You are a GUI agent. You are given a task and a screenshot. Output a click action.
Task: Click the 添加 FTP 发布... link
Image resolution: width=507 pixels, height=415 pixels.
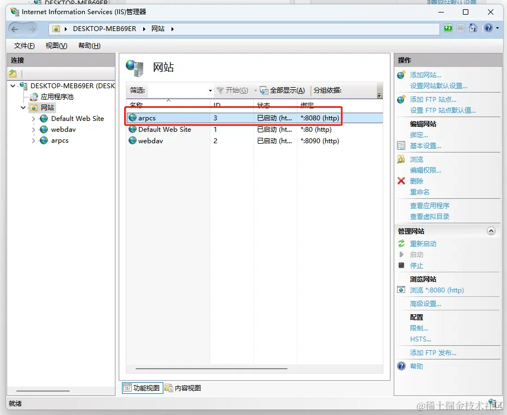tap(433, 352)
